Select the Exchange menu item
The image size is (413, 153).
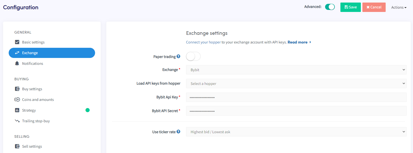pos(52,53)
